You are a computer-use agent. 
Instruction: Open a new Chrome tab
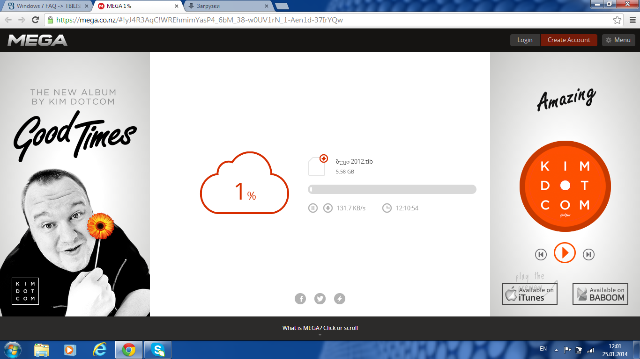[282, 6]
